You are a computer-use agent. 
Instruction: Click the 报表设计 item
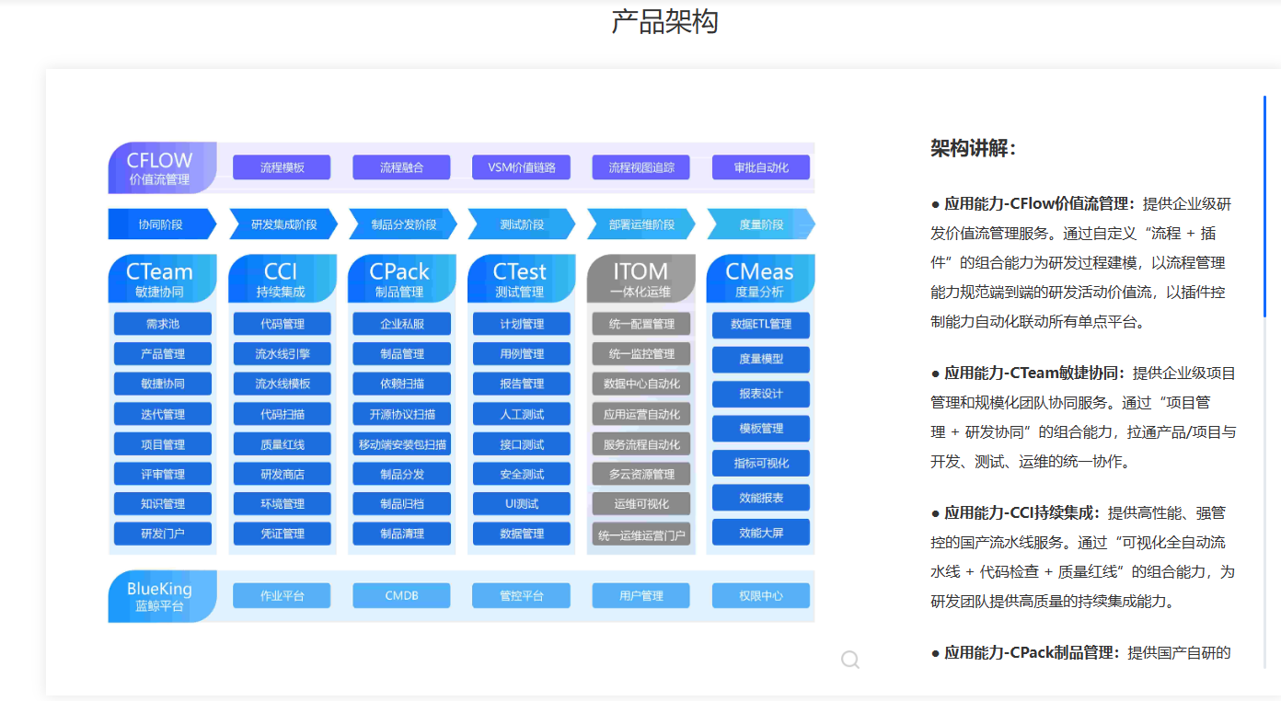click(x=761, y=394)
